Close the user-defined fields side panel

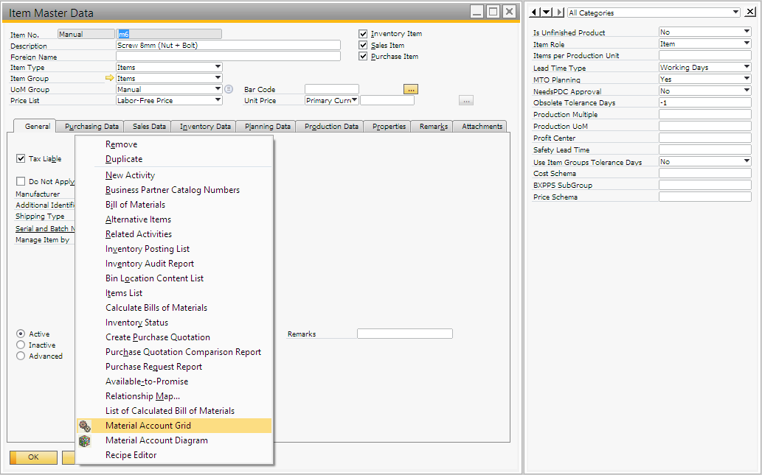click(751, 13)
